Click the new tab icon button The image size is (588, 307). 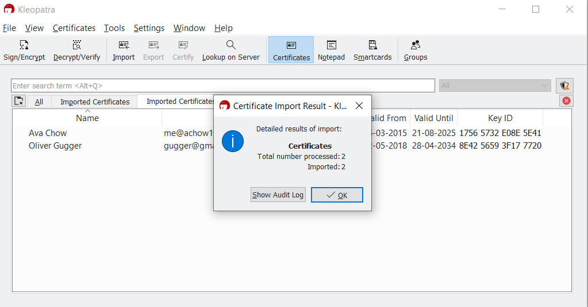(x=19, y=101)
